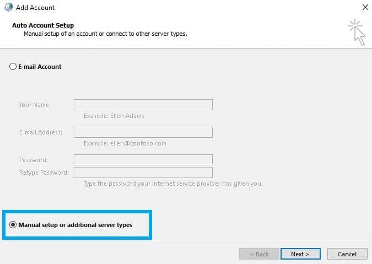The height and width of the screenshot is (264, 372).
Task: Click the E-mail Address input field
Action: point(143,132)
